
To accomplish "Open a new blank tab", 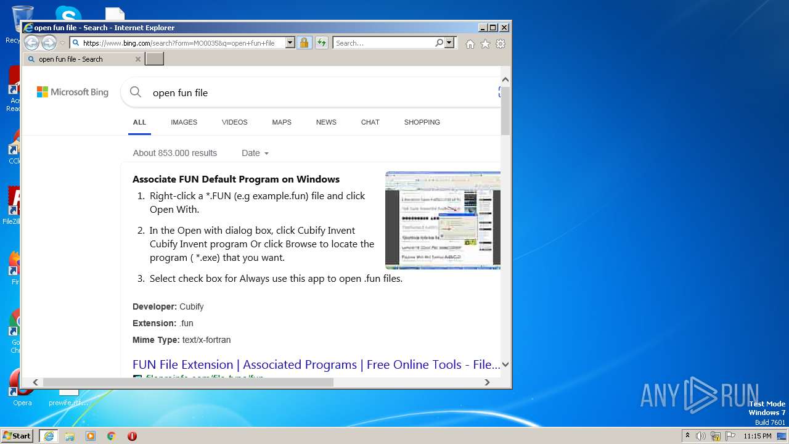I will tap(154, 59).
